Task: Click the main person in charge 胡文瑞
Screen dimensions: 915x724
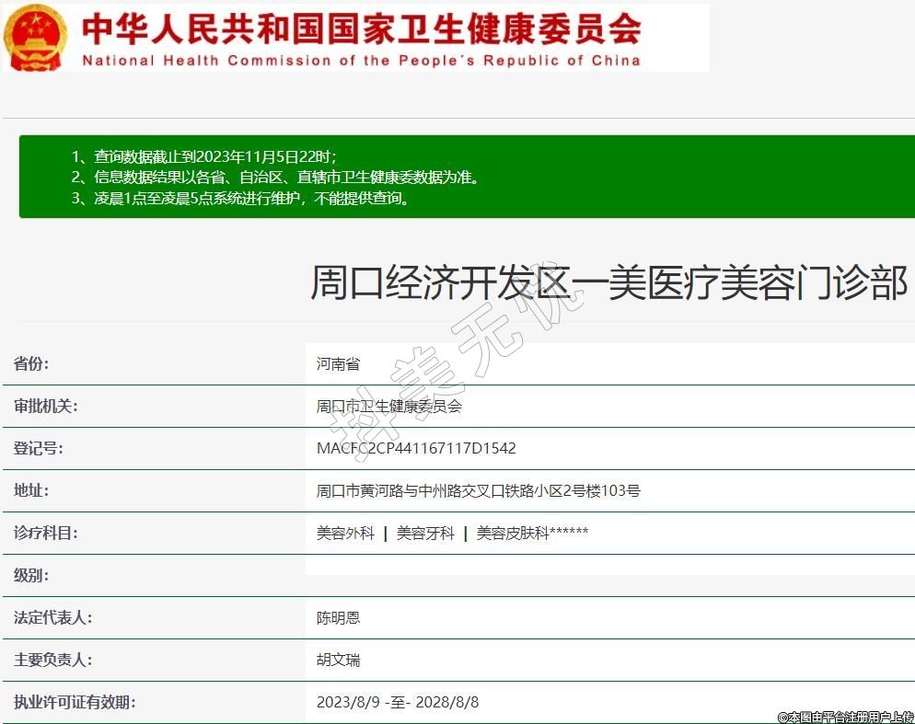Action: (x=338, y=660)
